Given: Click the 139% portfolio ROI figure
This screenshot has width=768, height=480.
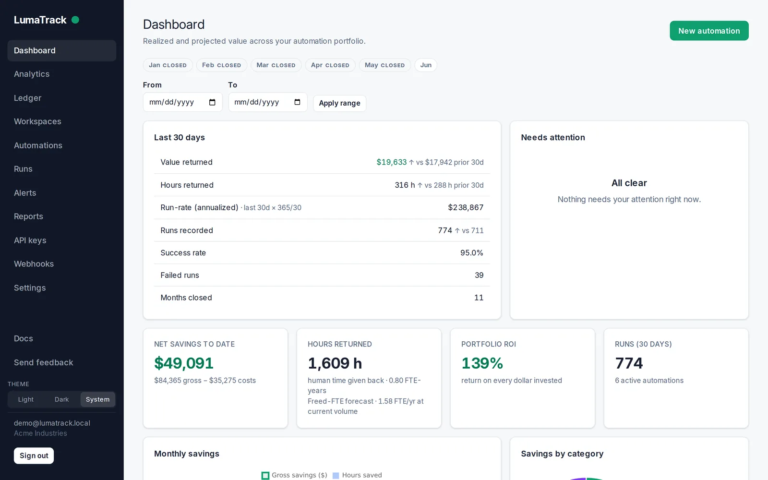Looking at the screenshot, I should coord(482,363).
